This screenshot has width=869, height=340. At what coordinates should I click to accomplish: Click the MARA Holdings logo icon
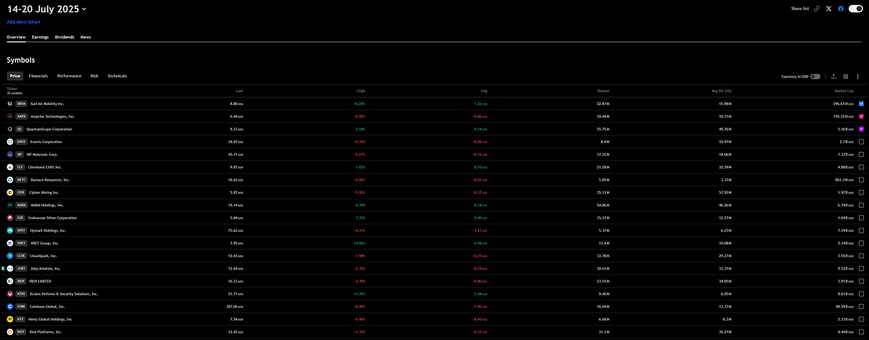10,205
